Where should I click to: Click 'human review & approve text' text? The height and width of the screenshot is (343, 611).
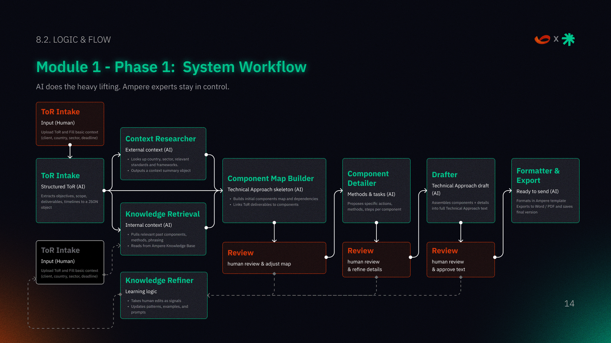tap(448, 265)
